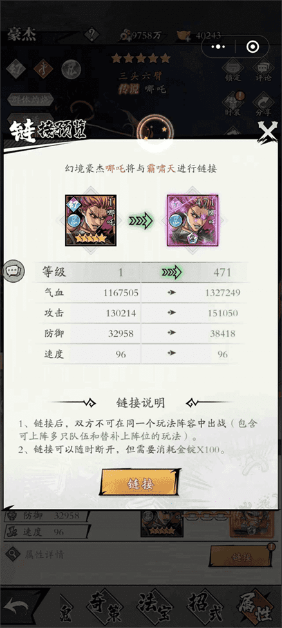Click the mini-program circle close icon

252,47
